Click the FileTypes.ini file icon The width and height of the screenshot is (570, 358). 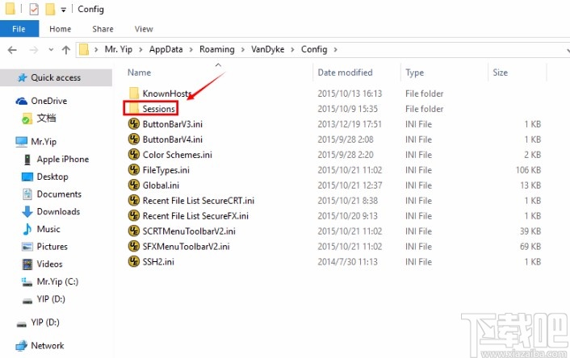click(134, 170)
